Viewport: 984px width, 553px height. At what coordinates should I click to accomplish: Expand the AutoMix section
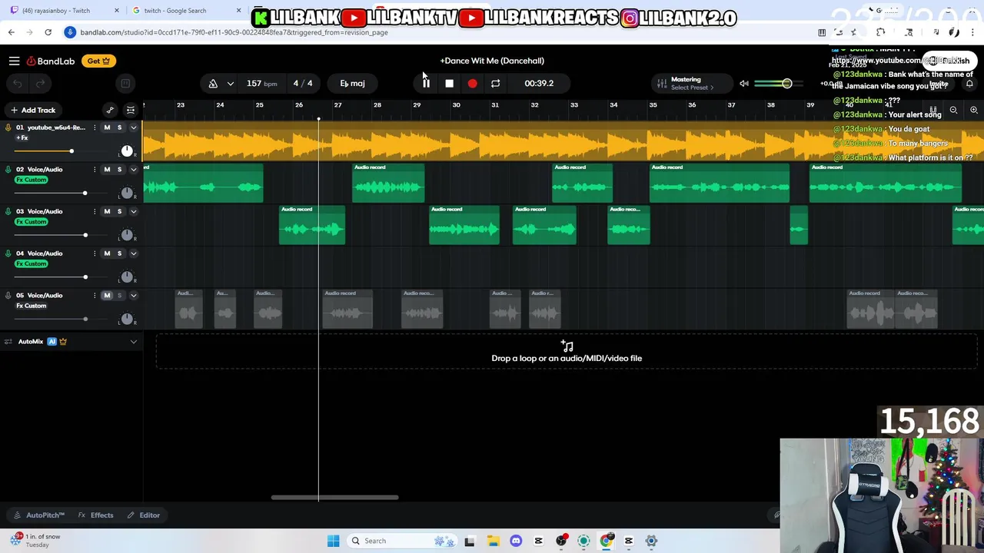(x=133, y=342)
